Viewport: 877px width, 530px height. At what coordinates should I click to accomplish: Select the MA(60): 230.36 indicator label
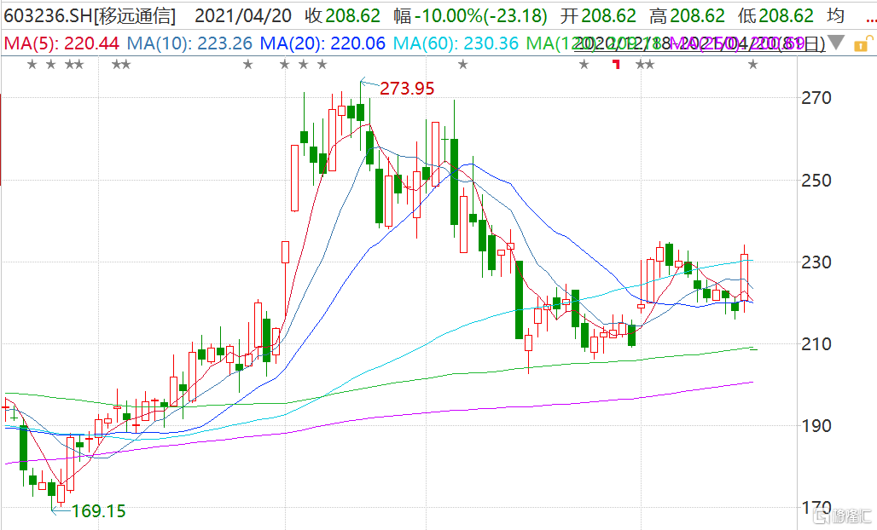tap(456, 43)
